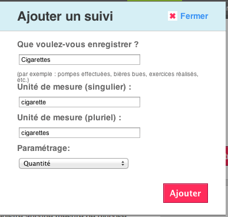Click the 'Unité de mesure (singulier)' label

[74, 87]
